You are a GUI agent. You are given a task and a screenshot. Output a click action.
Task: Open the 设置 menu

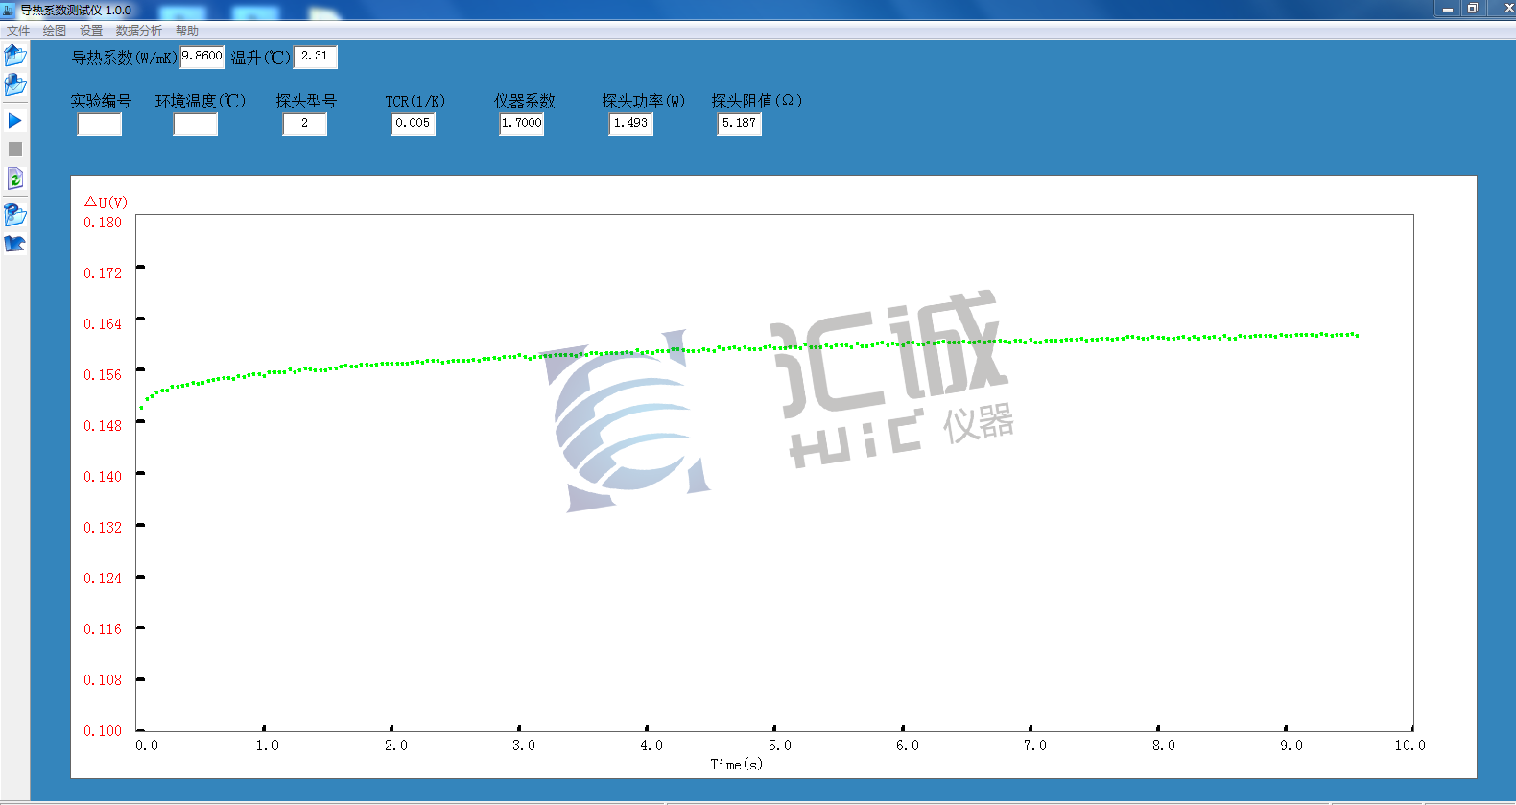[91, 31]
